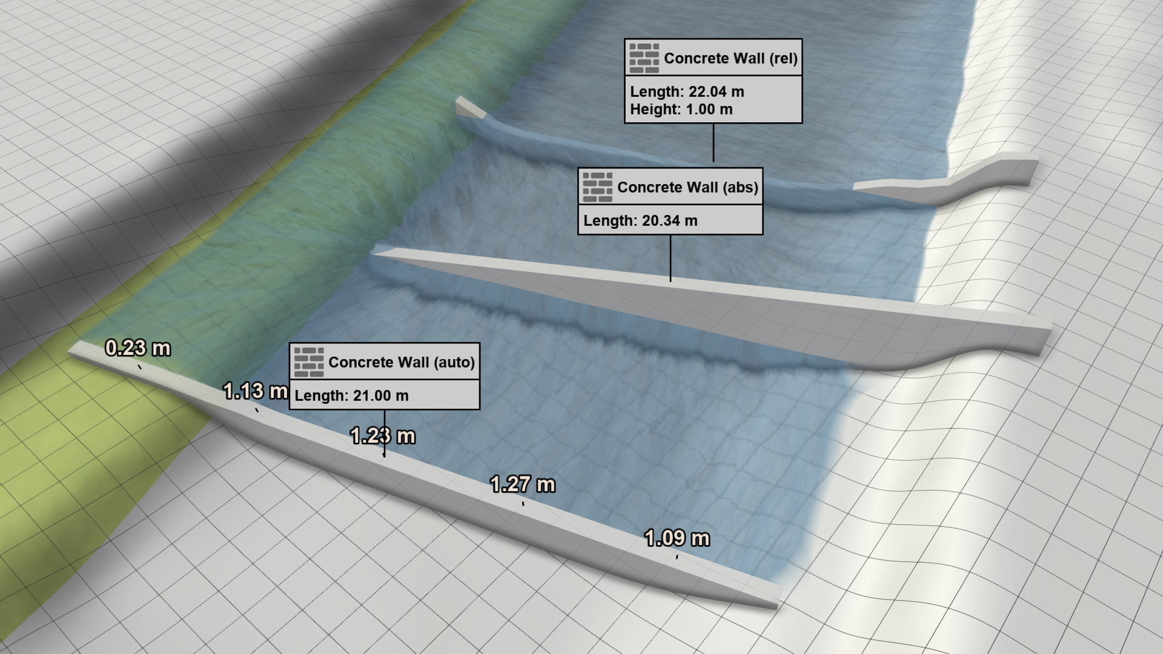Select the 1.13 m height marker
This screenshot has width=1163, height=654.
(x=254, y=392)
